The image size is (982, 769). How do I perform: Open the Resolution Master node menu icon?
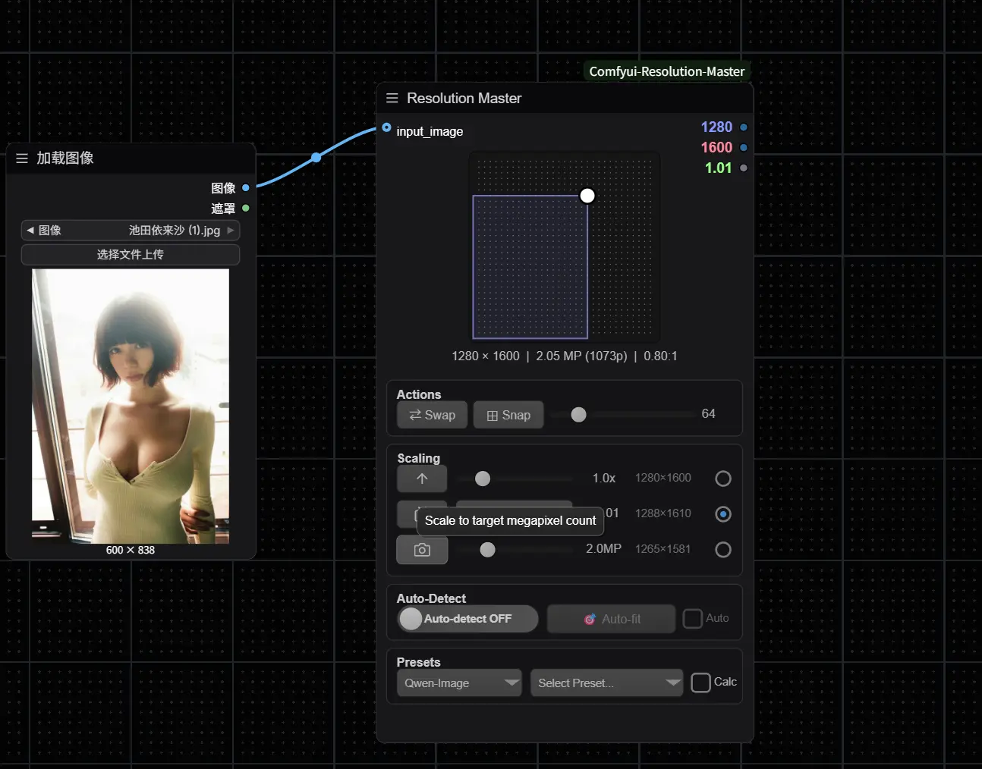(392, 99)
